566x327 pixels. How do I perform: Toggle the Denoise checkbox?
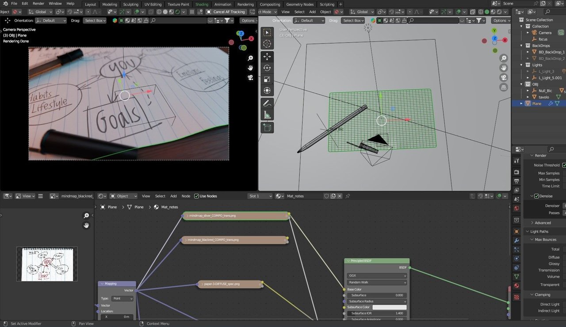[537, 196]
